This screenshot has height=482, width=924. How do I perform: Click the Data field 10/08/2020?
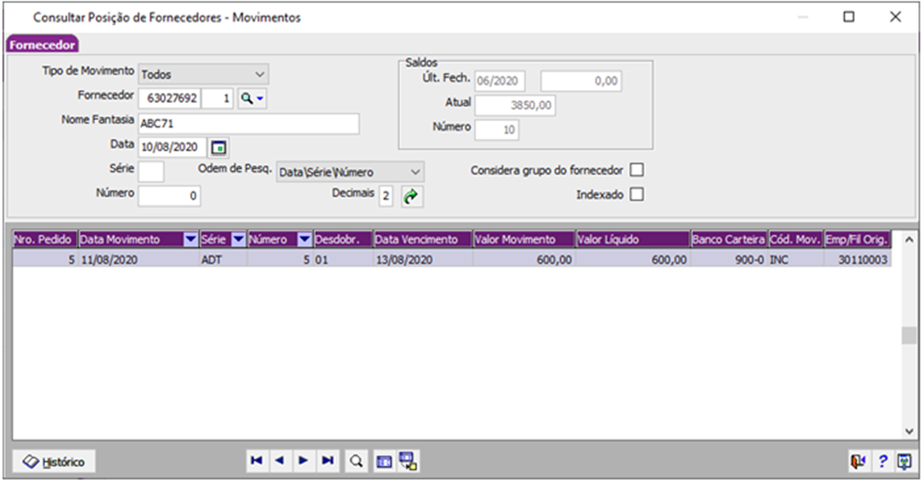click(x=172, y=147)
